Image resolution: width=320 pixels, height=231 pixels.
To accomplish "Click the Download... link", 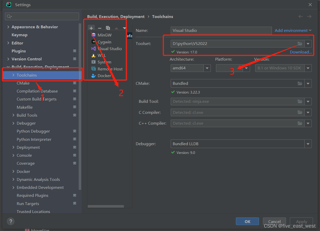I will coord(301,52).
